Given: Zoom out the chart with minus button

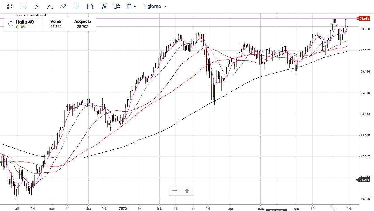Looking at the screenshot, I should (175, 191).
